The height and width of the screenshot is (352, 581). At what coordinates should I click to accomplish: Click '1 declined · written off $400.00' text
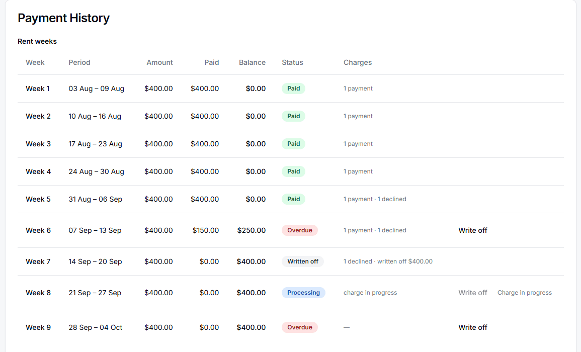[388, 261]
